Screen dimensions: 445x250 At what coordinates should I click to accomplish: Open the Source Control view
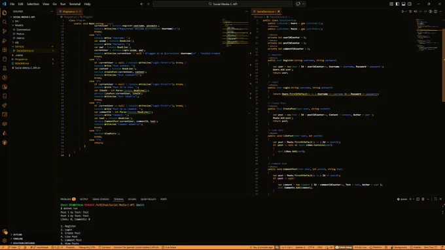tap(5, 31)
